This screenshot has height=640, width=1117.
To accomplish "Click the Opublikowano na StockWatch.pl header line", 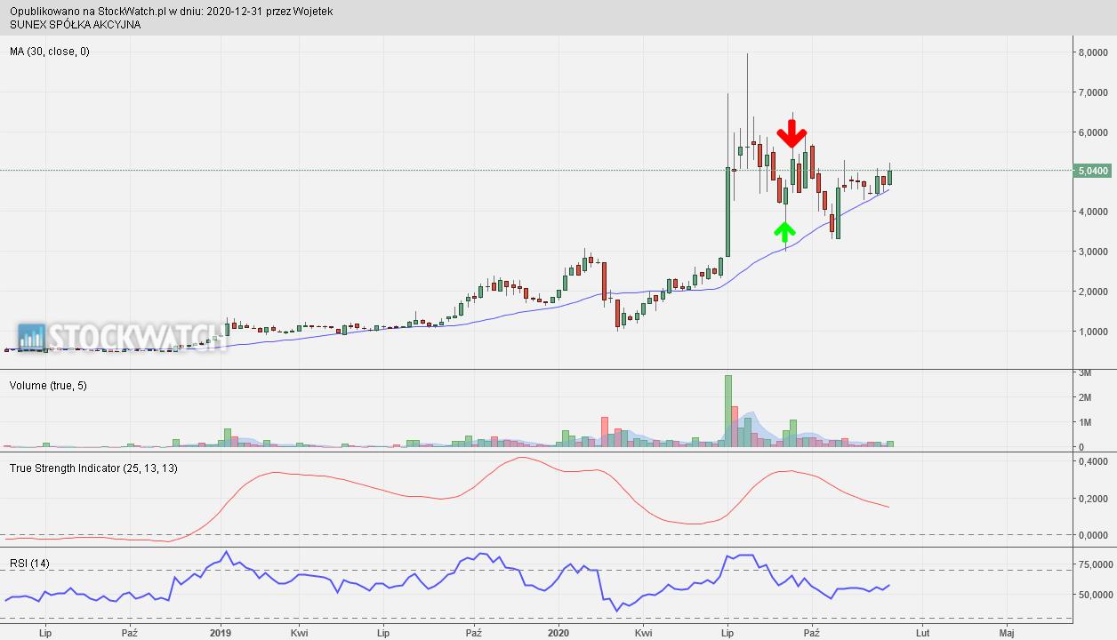I will (x=172, y=12).
